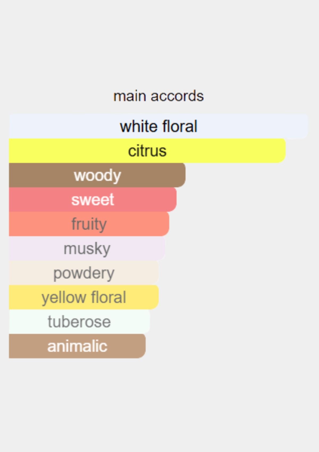This screenshot has height=452, width=319.
Task: Click the word 'sweet'
Action: click(x=93, y=200)
